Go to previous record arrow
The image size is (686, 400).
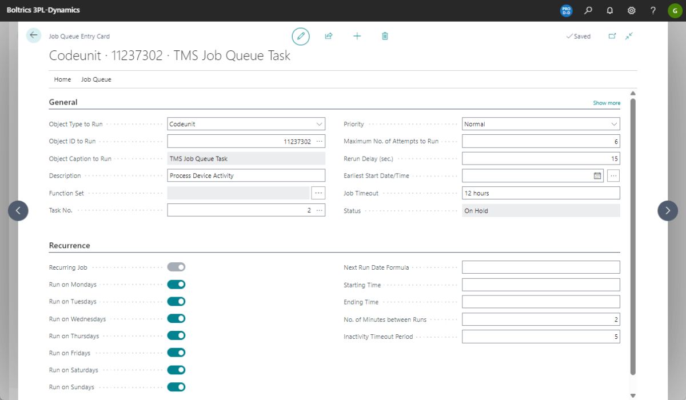[18, 210]
